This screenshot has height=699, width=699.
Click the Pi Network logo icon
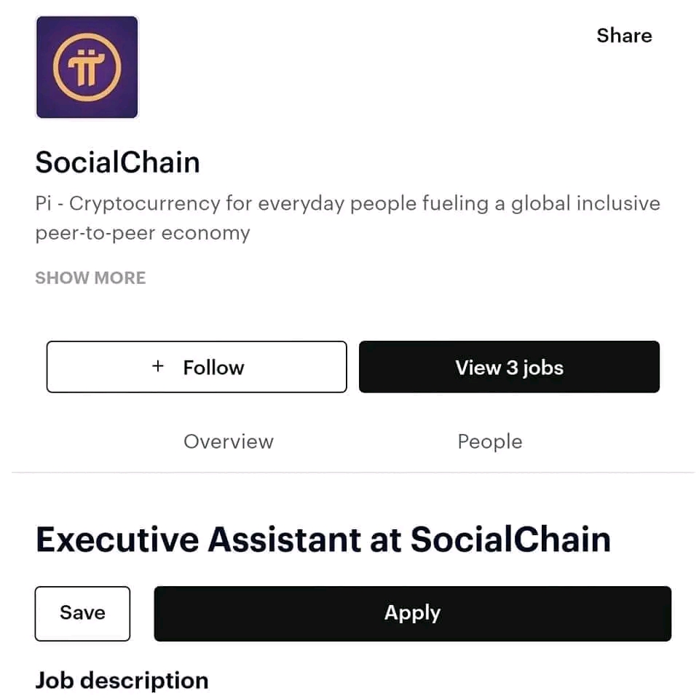click(87, 67)
